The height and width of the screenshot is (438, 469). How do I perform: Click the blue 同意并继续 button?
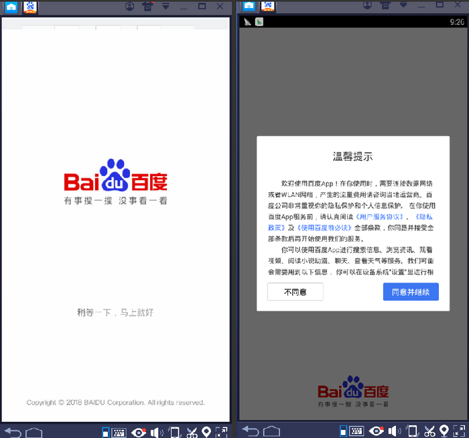click(411, 292)
